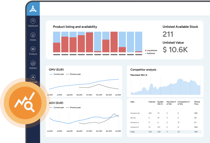This screenshot has width=210, height=143.
Task: Click Product listing and availability title
Action: [75, 27]
